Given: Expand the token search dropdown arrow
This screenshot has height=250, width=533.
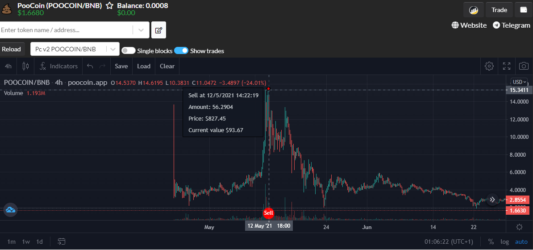Looking at the screenshot, I should [x=141, y=30].
